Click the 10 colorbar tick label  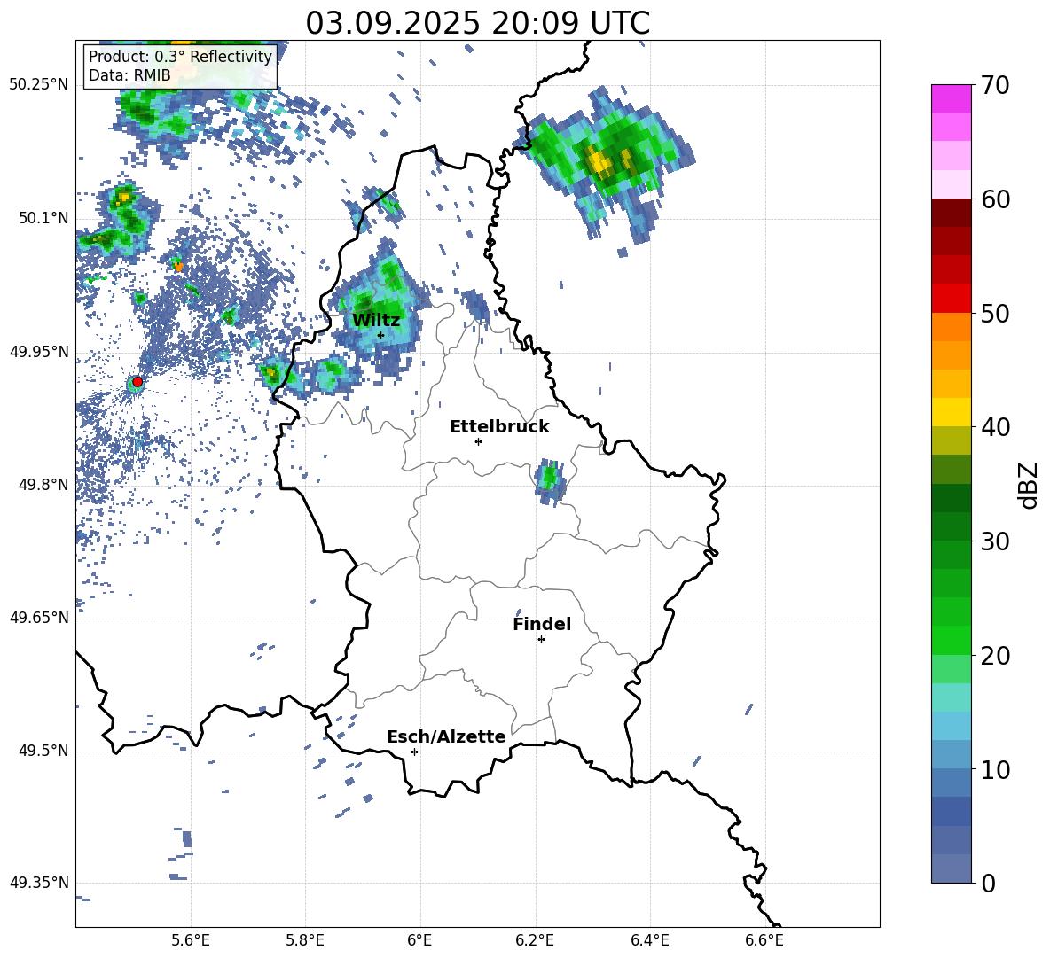point(995,769)
